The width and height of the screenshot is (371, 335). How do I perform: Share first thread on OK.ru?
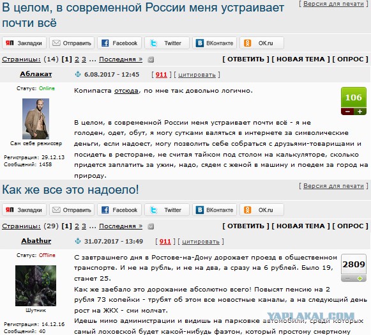point(262,43)
